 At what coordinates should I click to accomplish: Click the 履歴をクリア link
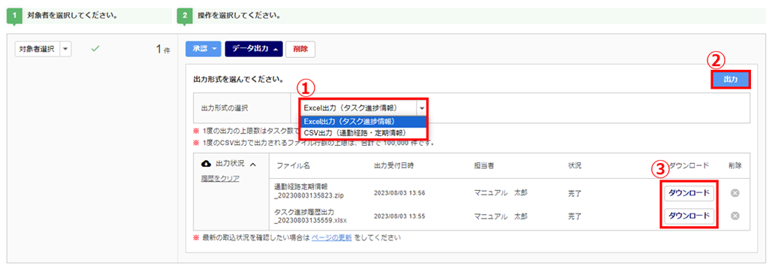220,179
